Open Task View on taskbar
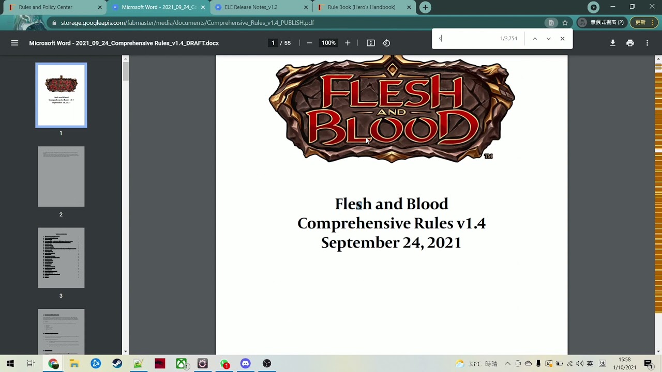 31,364
